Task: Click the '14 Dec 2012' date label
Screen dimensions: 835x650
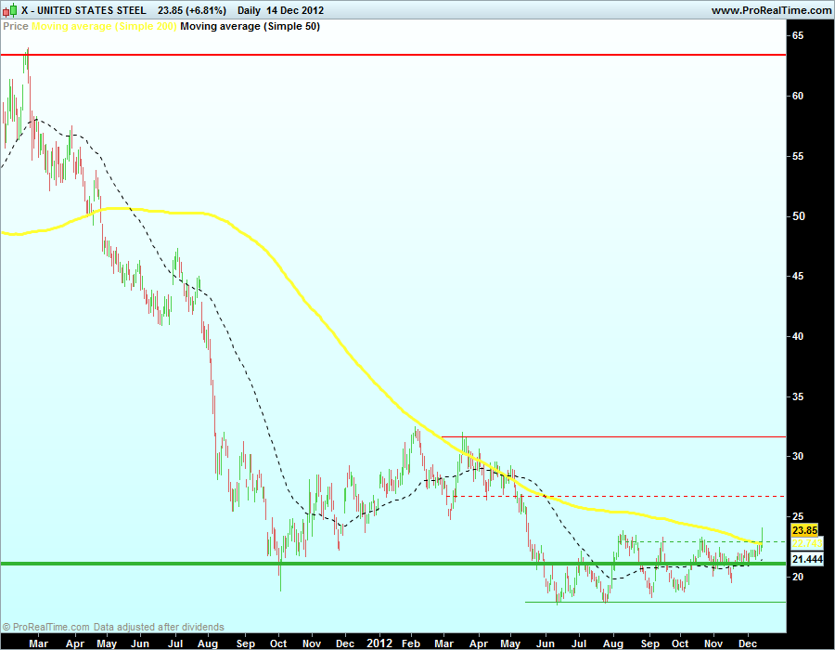Action: [296, 10]
